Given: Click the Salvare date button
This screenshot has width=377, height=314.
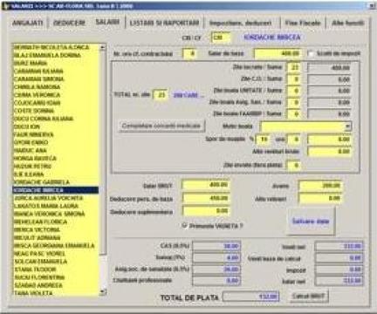Looking at the screenshot, I should click(x=311, y=222).
